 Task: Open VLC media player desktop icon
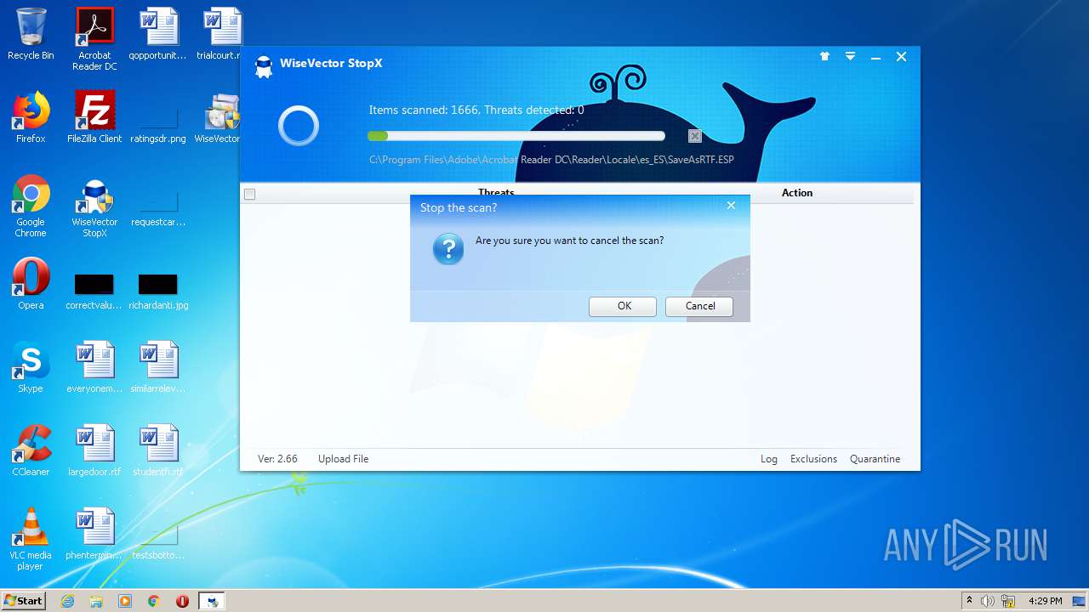tap(31, 539)
